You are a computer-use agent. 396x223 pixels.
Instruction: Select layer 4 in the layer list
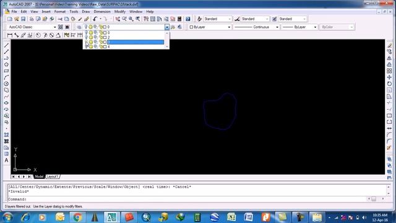pos(136,47)
